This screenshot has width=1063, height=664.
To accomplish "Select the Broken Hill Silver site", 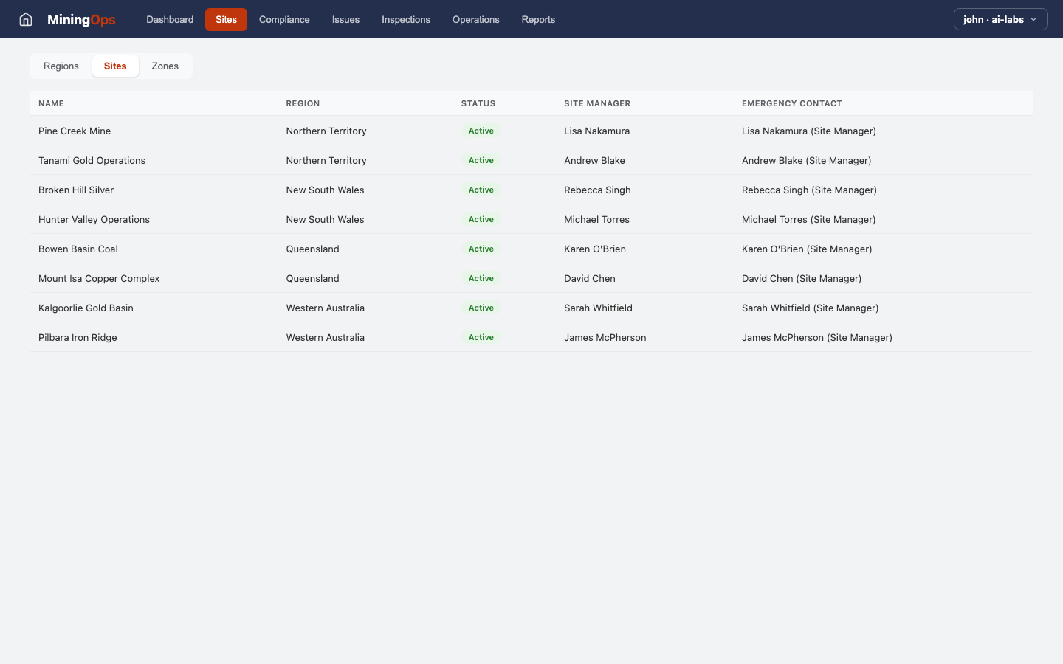I will click(76, 190).
